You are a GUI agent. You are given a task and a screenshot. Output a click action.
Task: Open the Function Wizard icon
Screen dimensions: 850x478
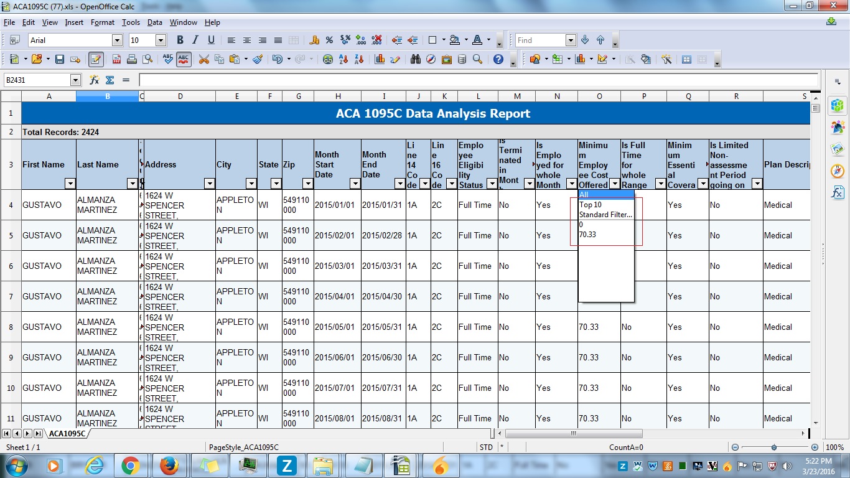(94, 80)
